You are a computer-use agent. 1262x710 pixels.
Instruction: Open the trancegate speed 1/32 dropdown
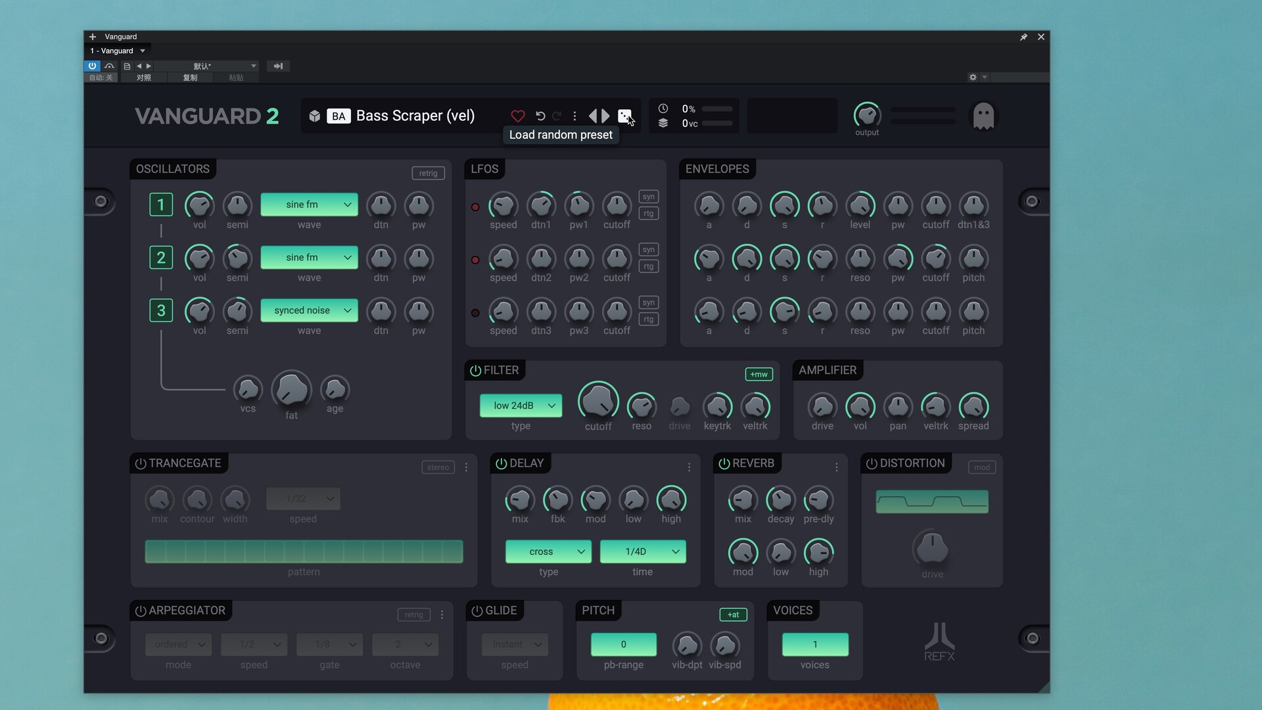click(303, 499)
